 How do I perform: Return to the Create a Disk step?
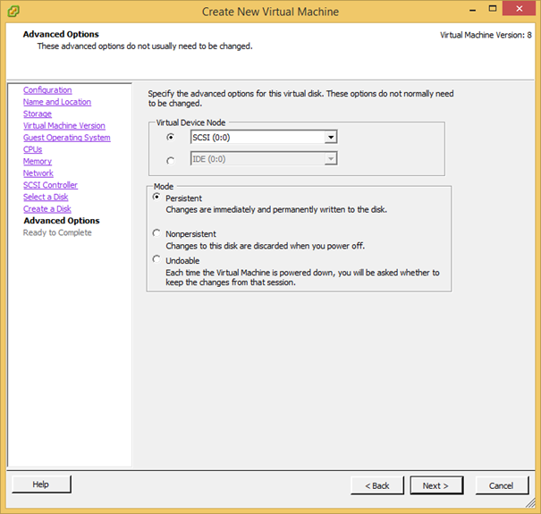coord(47,208)
